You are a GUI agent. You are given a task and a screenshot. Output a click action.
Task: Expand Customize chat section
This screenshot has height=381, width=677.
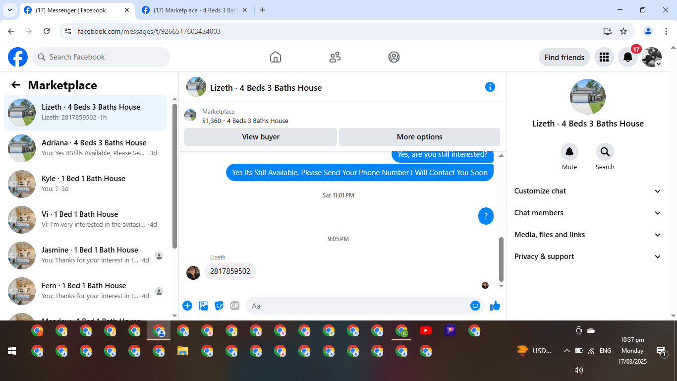pos(588,191)
